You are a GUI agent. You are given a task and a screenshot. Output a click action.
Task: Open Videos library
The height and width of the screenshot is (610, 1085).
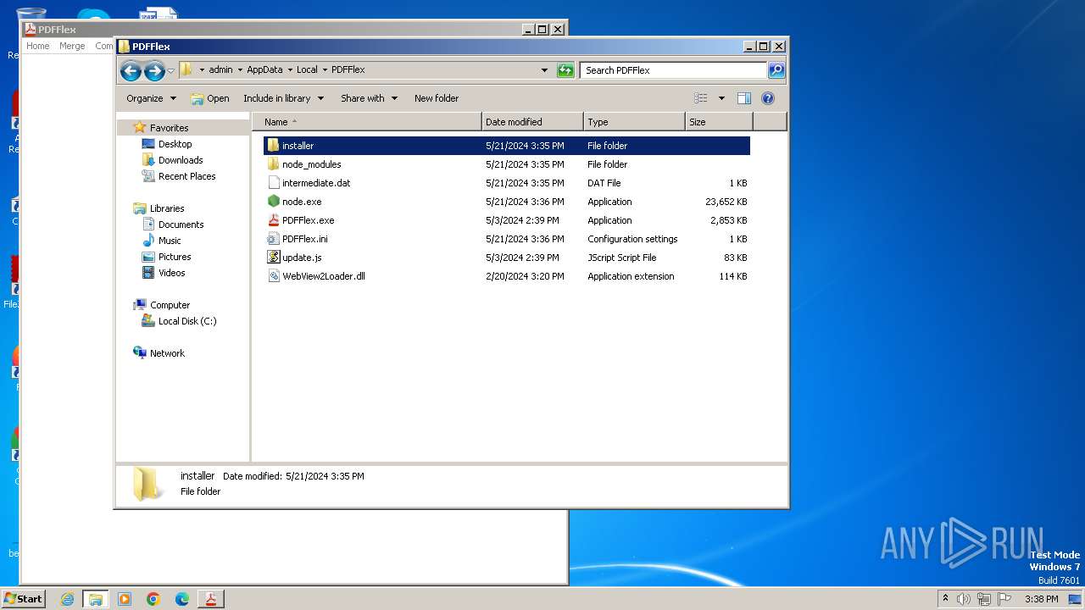pyautogui.click(x=171, y=273)
